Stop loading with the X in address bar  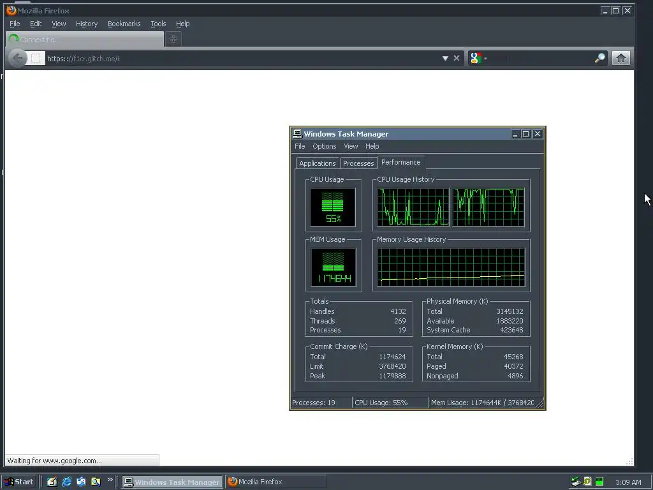[x=457, y=58]
